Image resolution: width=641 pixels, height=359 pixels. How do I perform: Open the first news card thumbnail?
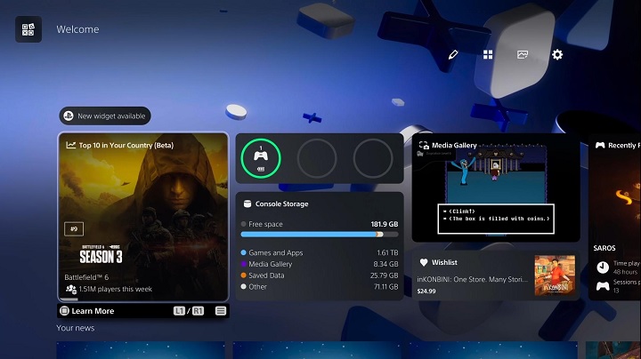[141, 350]
